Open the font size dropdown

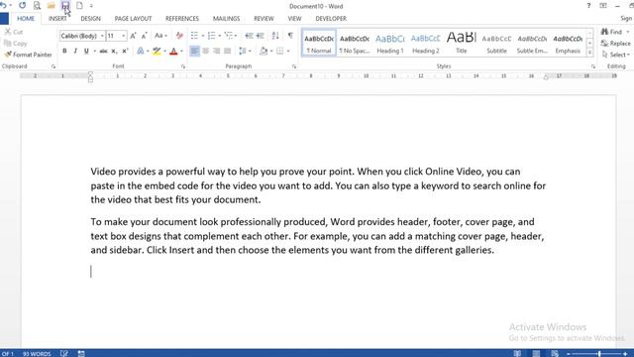point(123,36)
